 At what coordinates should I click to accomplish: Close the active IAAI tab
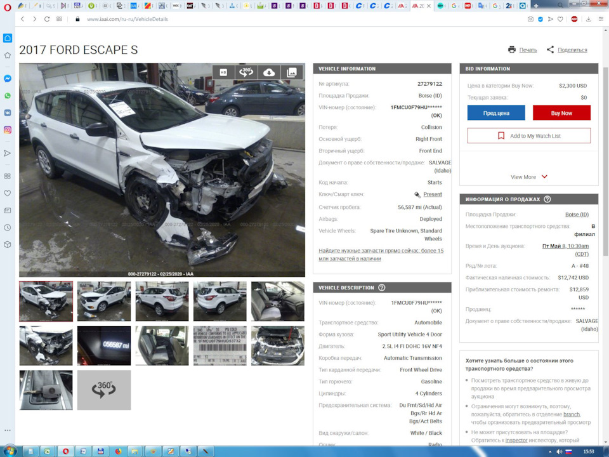click(x=429, y=6)
